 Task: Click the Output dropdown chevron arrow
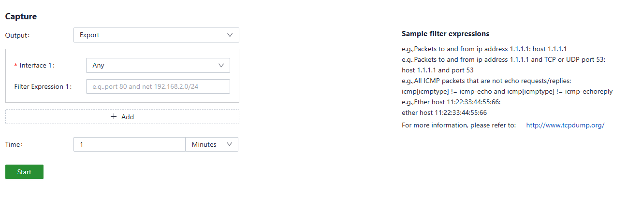click(230, 35)
